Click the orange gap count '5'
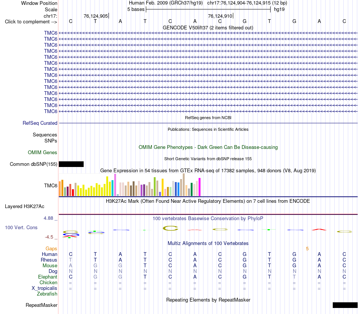 (x=307, y=248)
